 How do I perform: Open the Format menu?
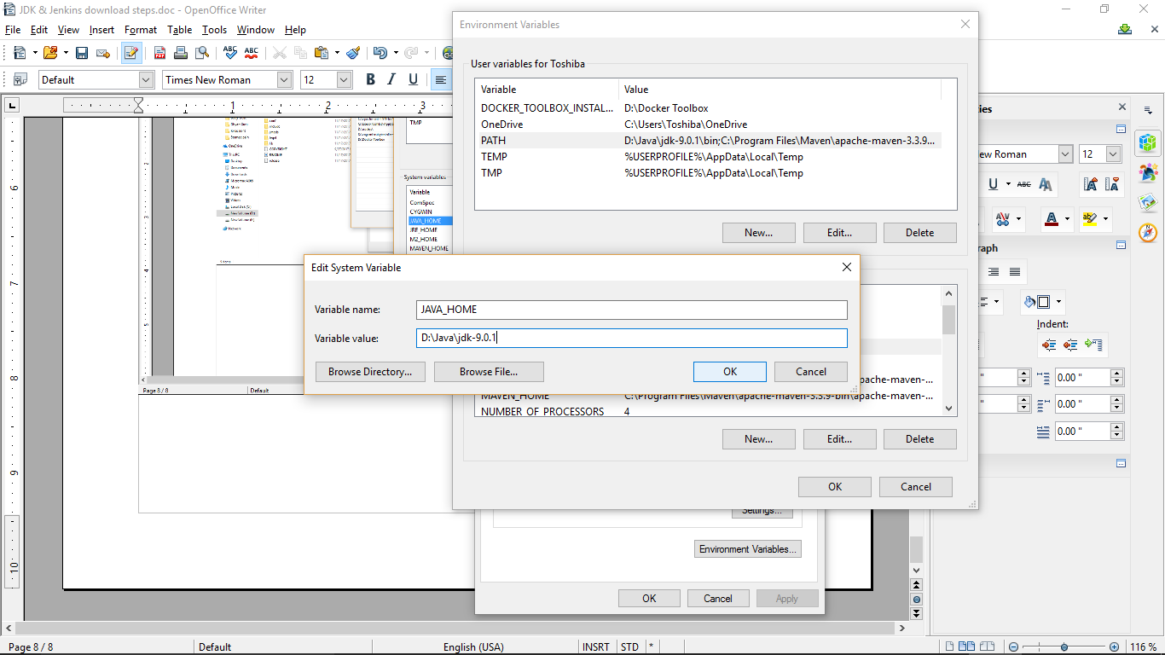[140, 29]
